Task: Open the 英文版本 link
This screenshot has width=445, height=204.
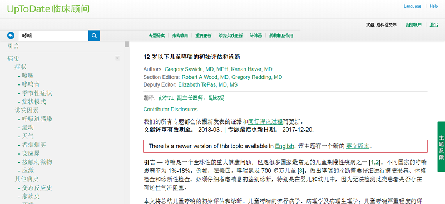Action: pos(358,146)
